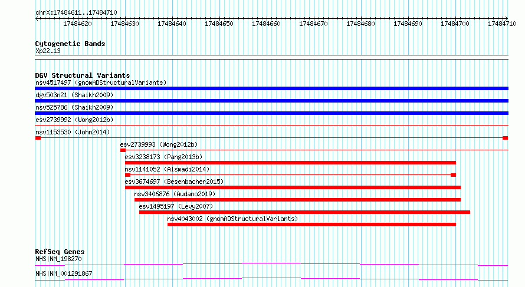Image resolution: width=525 pixels, height=287 pixels.
Task: Click ruler position 17484630
Action: point(124,24)
